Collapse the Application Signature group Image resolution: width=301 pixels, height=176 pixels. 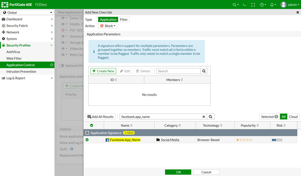coord(87,133)
